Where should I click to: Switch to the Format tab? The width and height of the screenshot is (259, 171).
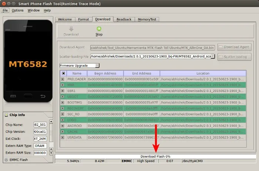click(x=83, y=19)
